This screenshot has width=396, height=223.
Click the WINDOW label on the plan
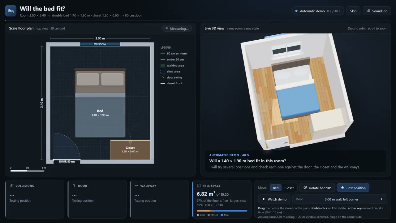pos(100,44)
